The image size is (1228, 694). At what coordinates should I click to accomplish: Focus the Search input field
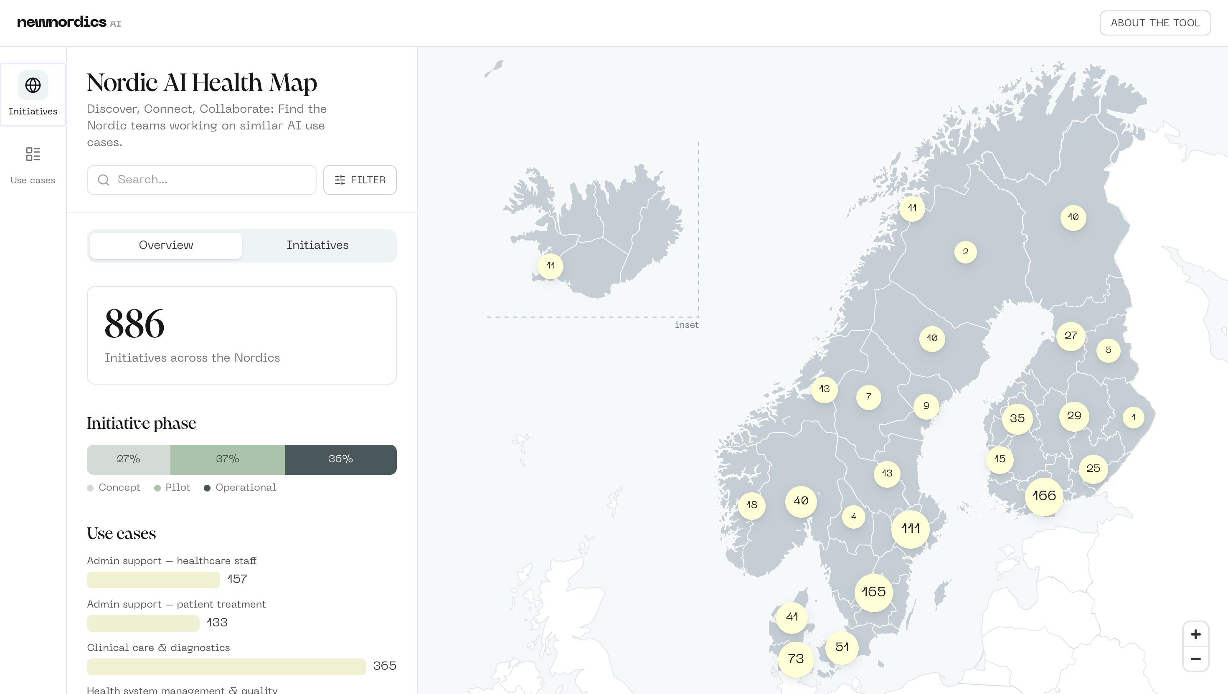coord(202,180)
